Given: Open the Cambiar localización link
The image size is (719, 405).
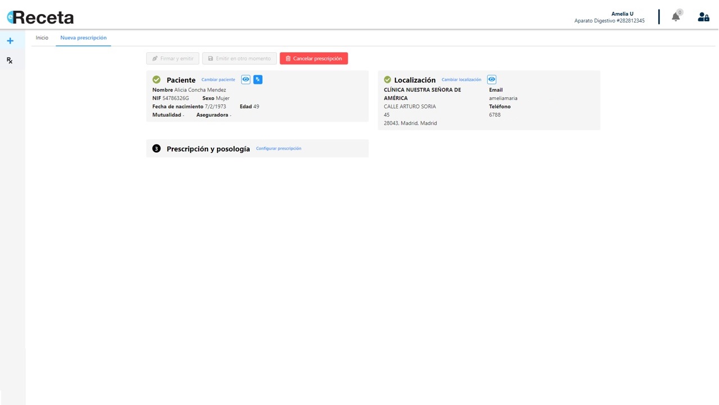Looking at the screenshot, I should 461,80.
